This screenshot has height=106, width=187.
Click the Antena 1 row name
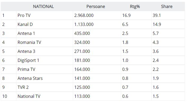[x=26, y=34]
